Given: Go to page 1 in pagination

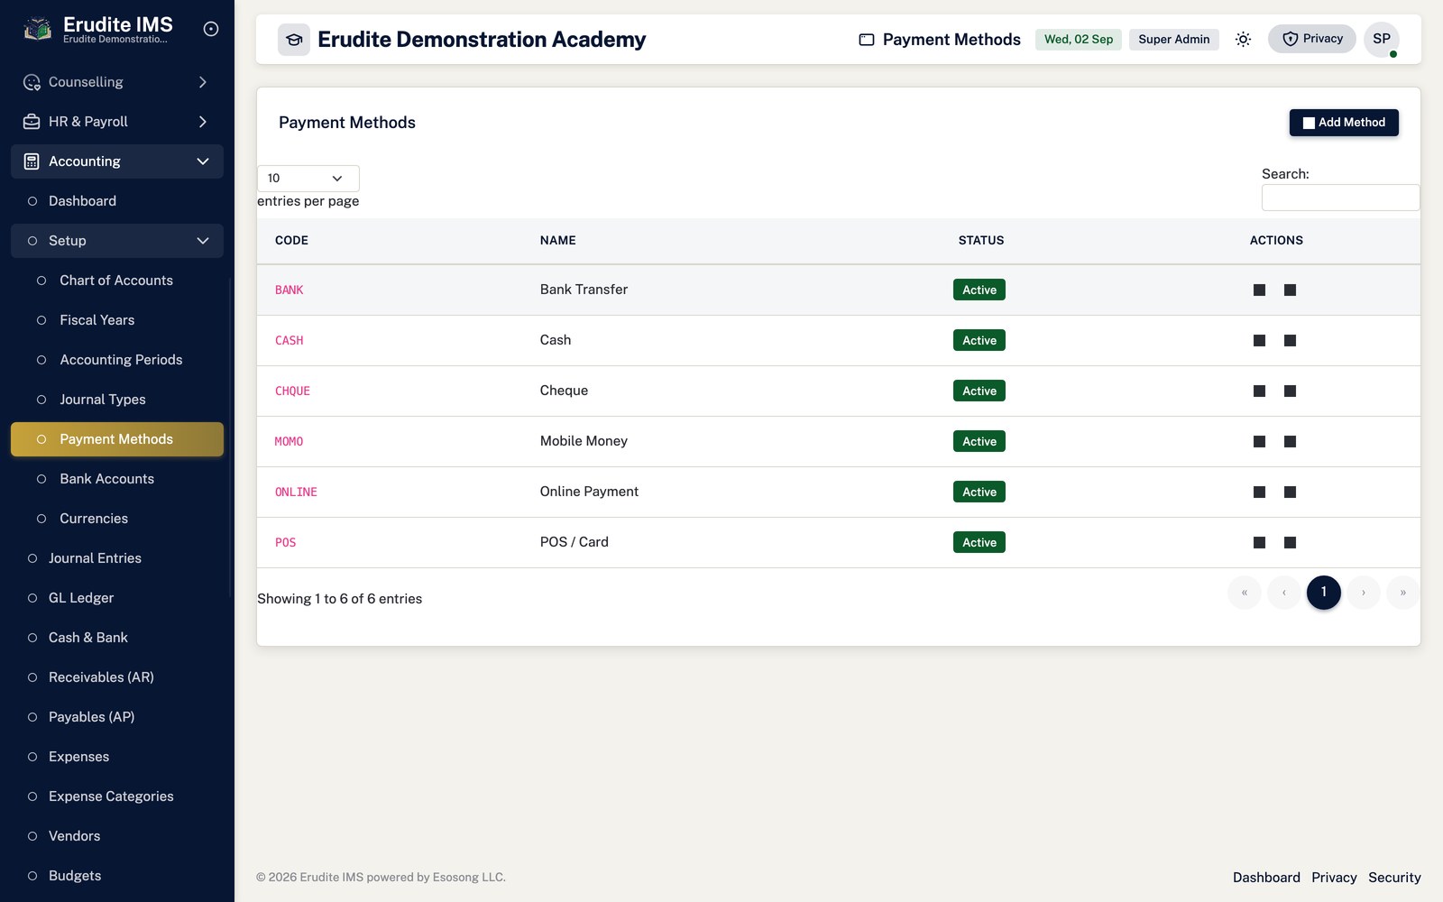Looking at the screenshot, I should click(1324, 592).
